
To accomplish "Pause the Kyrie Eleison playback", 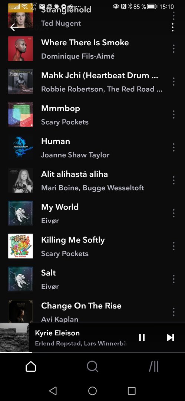I will [x=142, y=338].
